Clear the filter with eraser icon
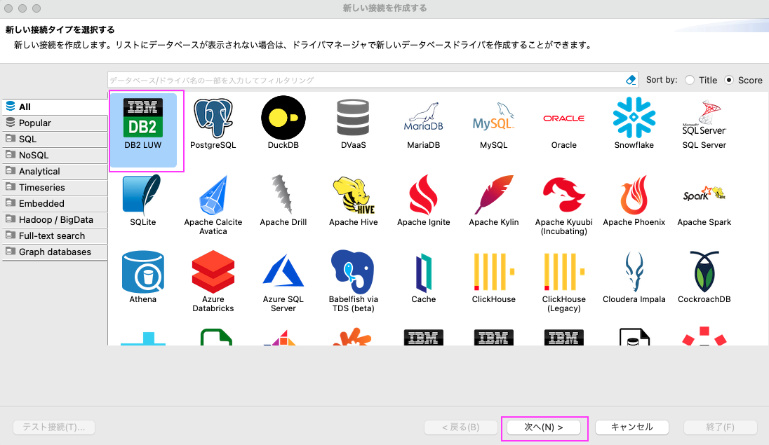 pyautogui.click(x=631, y=80)
